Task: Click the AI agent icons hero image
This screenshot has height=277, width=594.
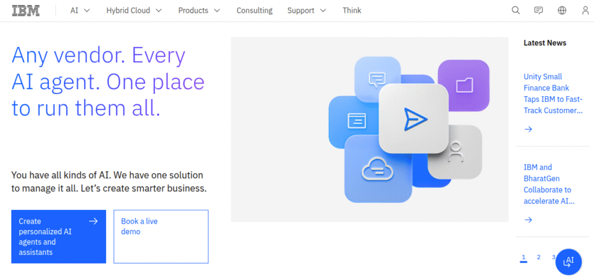Action: pyautogui.click(x=370, y=129)
